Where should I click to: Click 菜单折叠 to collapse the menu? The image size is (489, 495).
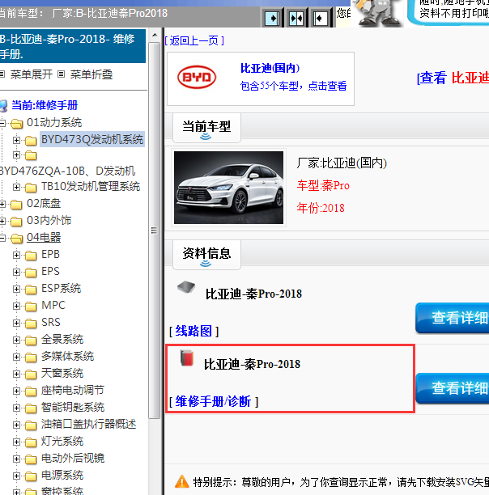point(91,75)
